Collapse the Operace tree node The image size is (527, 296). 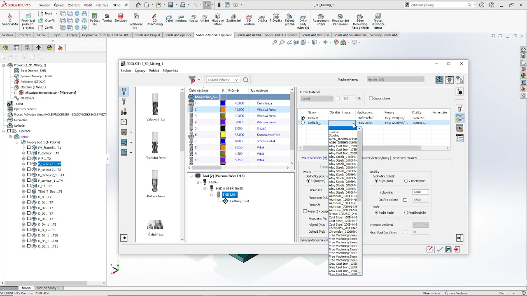click(4, 131)
